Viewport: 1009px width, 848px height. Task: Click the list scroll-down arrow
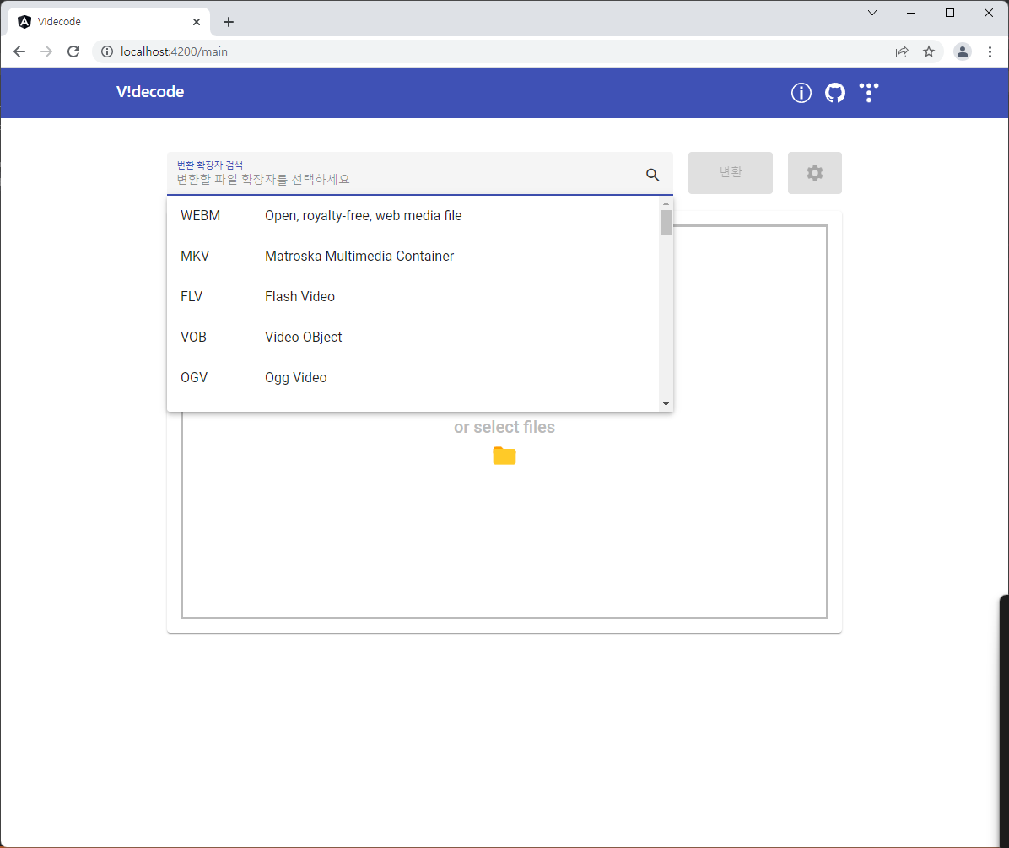pos(666,404)
